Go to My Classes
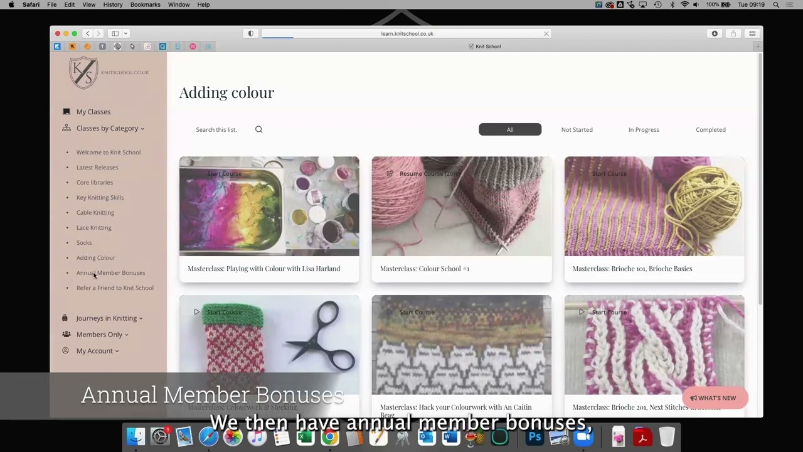The height and width of the screenshot is (452, 803). pos(93,112)
